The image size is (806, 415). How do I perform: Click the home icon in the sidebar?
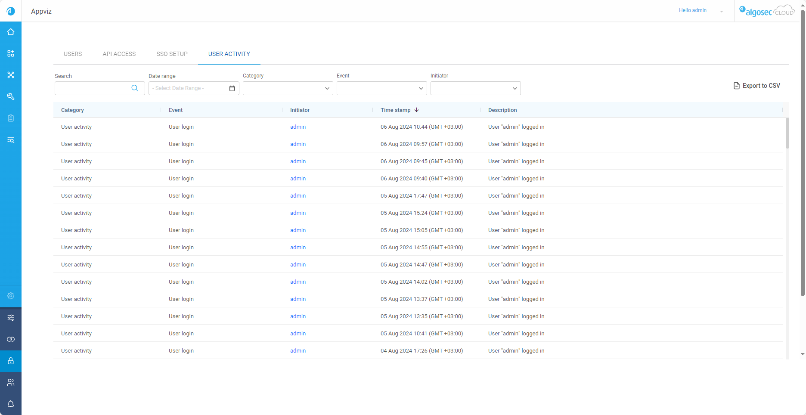[11, 32]
